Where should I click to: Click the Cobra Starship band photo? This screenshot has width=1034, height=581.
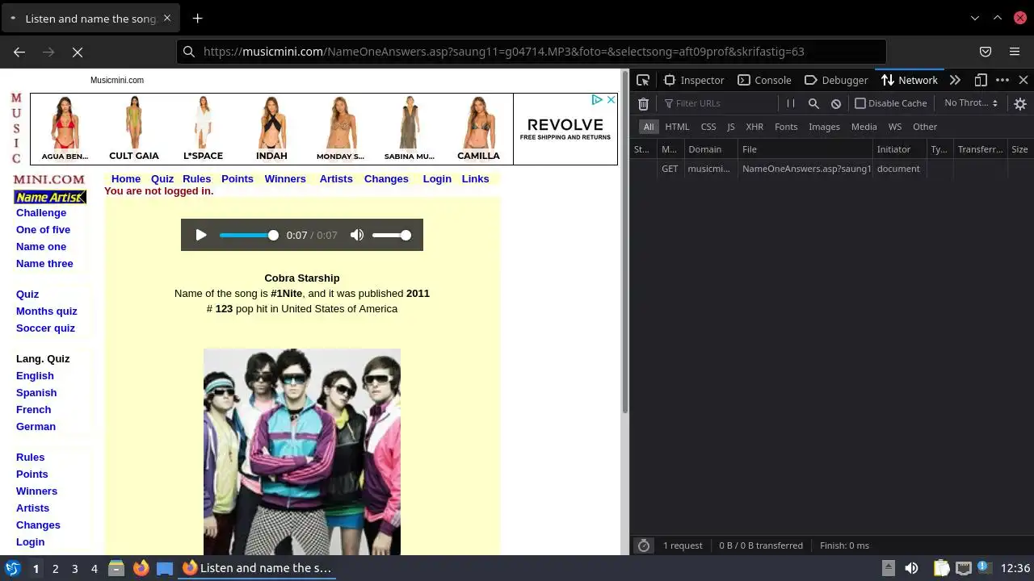click(x=302, y=452)
